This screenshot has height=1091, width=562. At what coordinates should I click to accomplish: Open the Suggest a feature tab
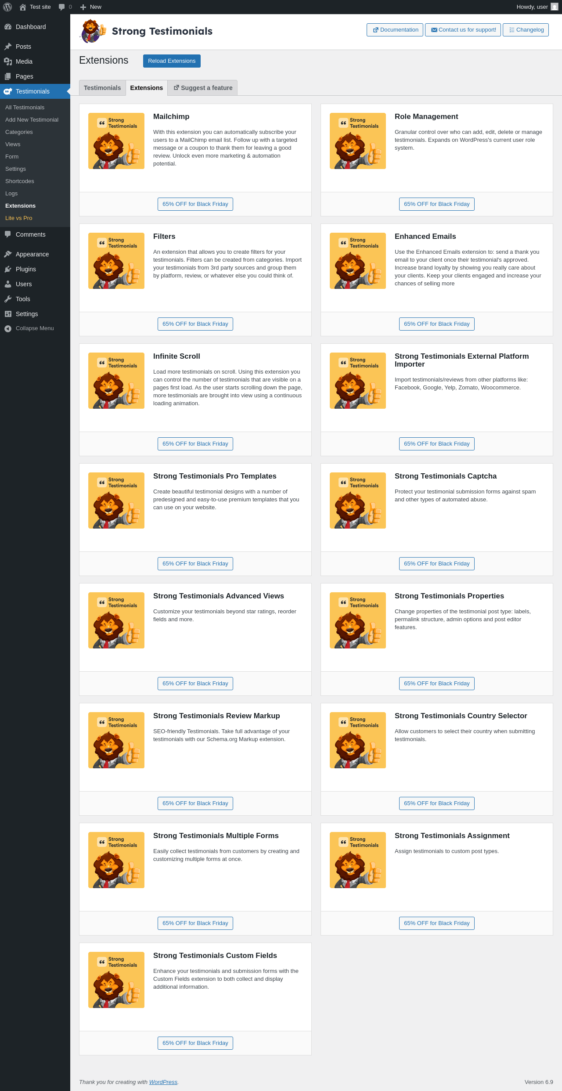coord(202,88)
